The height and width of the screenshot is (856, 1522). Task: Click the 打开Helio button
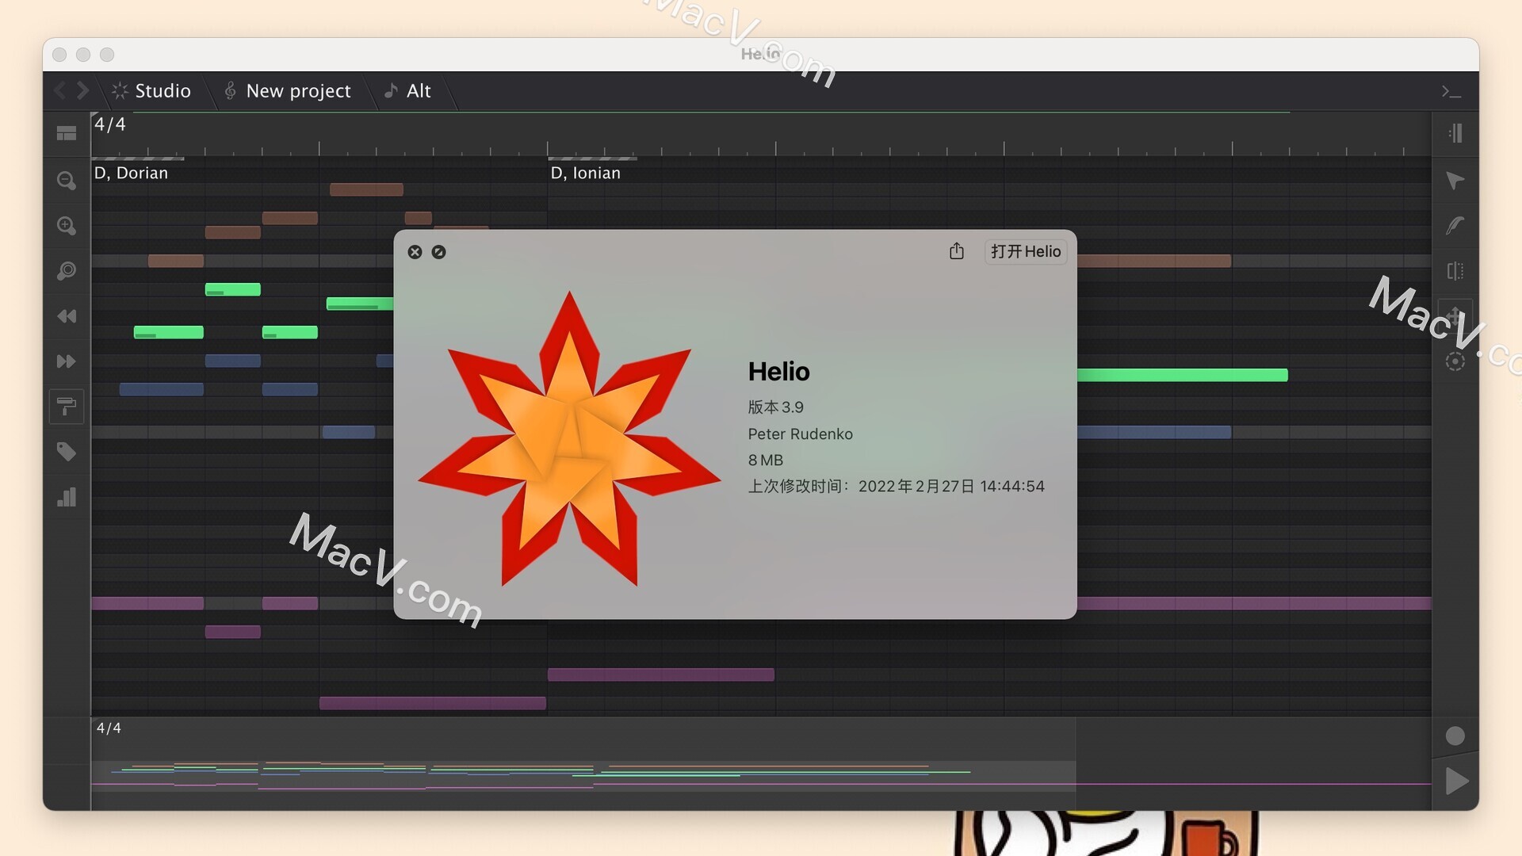point(1026,251)
